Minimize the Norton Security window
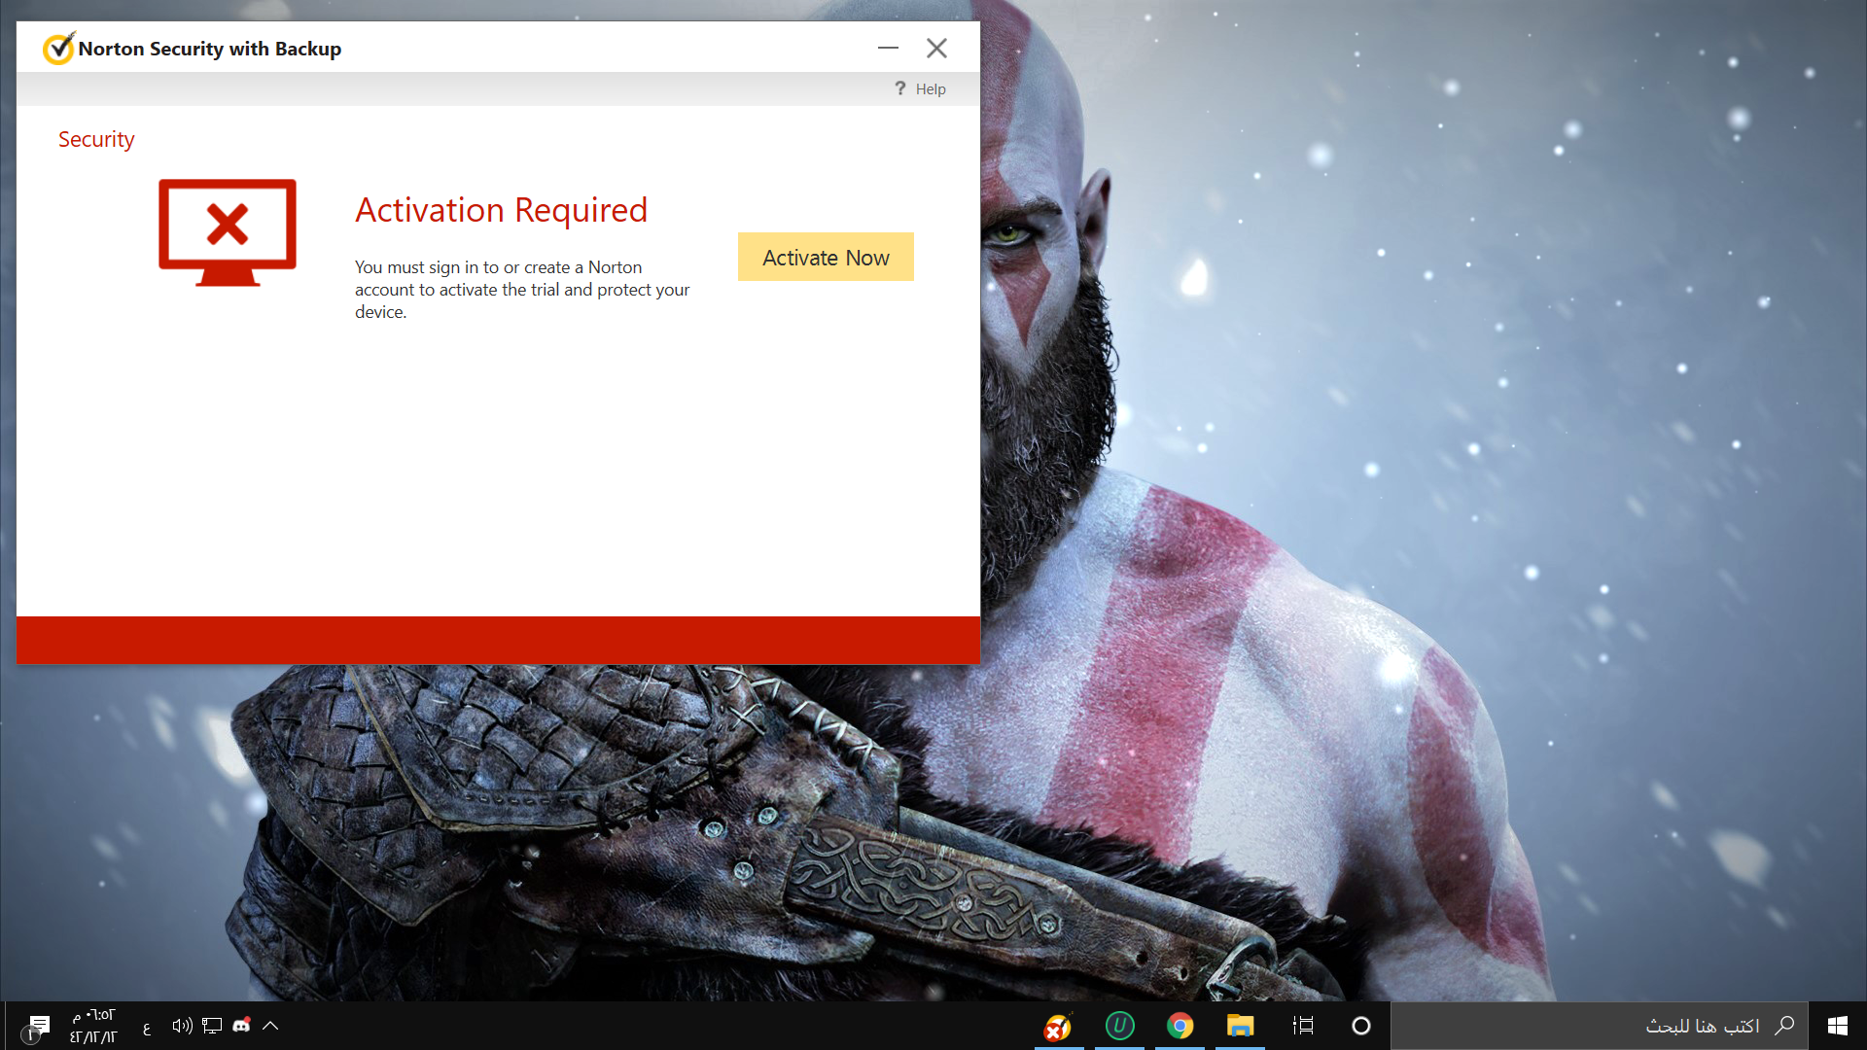Screen dimensions: 1867x1050 tap(888, 48)
